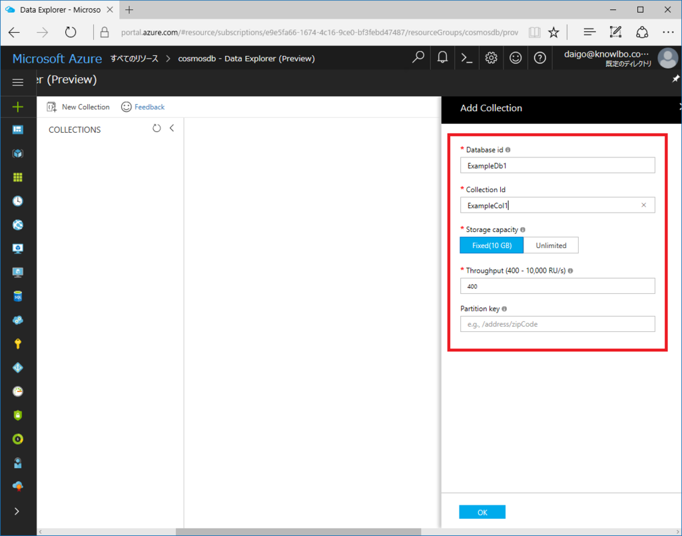The height and width of the screenshot is (536, 682).
Task: Reload the browser page
Action: 71,32
